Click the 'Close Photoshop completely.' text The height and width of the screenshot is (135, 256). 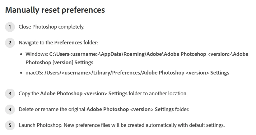51,27
